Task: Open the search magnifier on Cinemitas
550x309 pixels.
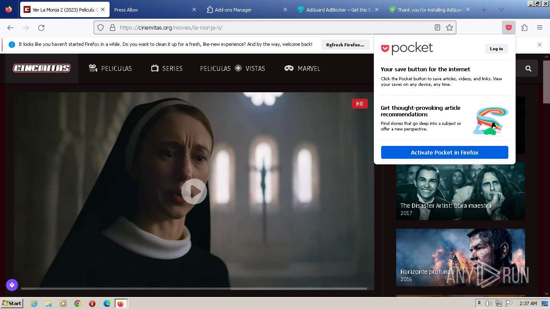Action: pos(529,68)
